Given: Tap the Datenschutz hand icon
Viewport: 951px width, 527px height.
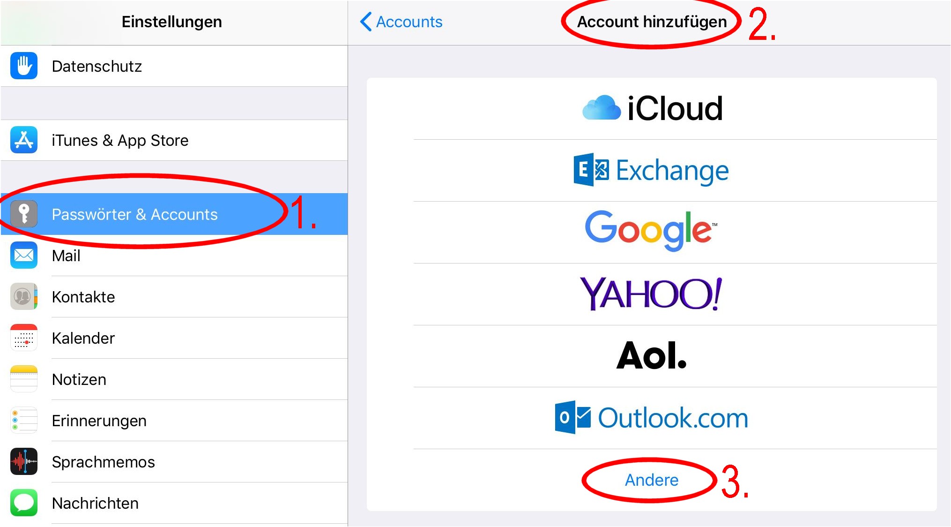Looking at the screenshot, I should pyautogui.click(x=24, y=66).
